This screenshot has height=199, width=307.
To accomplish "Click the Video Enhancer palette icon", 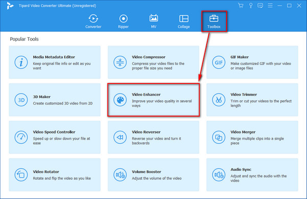I will click(120, 100).
